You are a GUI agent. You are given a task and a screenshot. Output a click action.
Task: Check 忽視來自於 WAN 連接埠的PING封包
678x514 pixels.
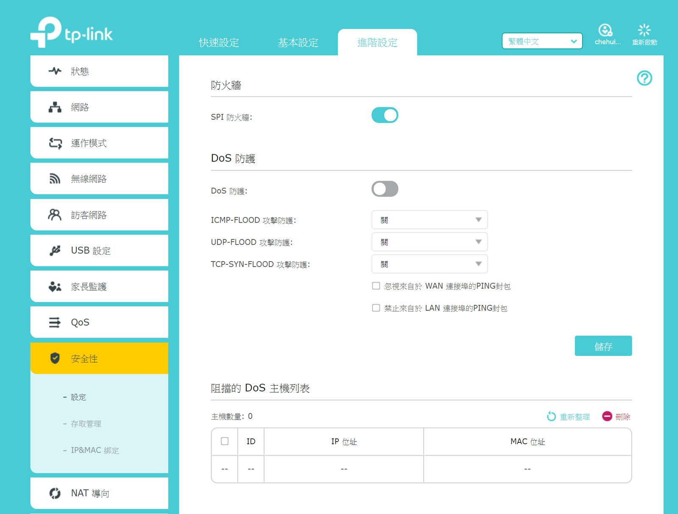point(376,286)
